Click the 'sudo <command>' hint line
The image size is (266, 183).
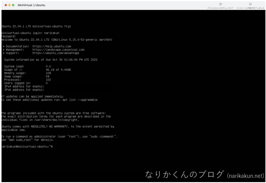click(59, 136)
